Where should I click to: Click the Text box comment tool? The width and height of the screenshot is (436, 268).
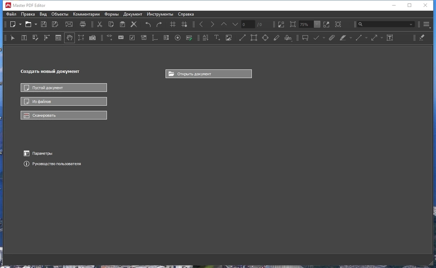pyautogui.click(x=390, y=37)
